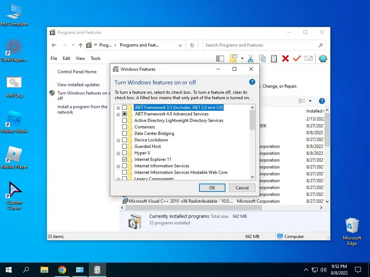Screen dimensions: 370x277
Task: Click the search magnifier icon in Programs and Features
Action: tap(320, 45)
